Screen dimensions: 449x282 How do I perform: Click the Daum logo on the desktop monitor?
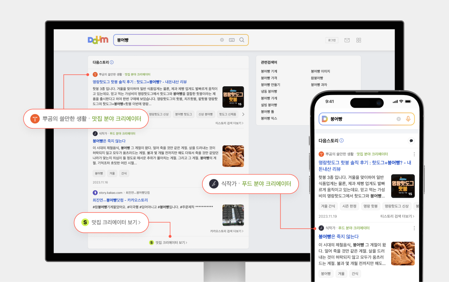point(98,40)
